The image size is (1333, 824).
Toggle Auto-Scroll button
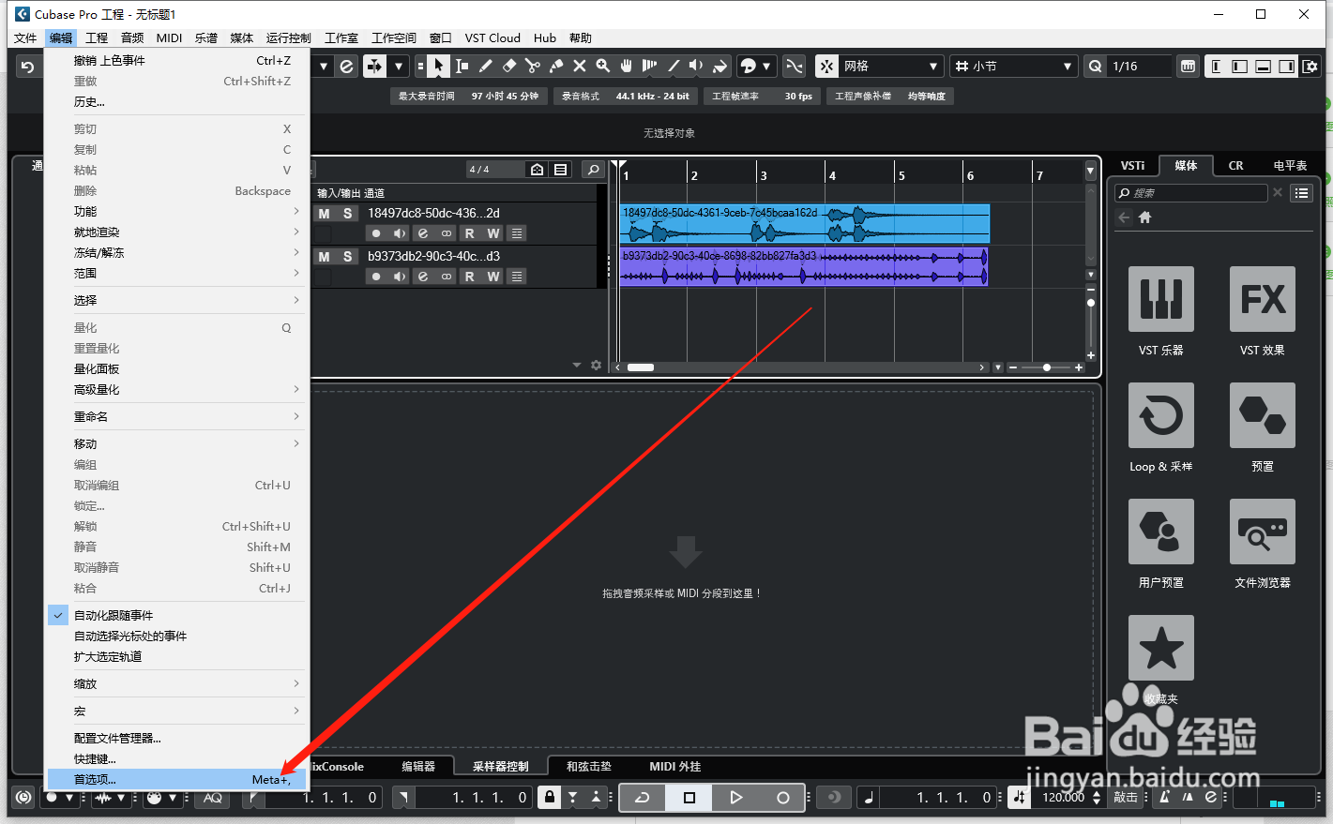tap(374, 66)
